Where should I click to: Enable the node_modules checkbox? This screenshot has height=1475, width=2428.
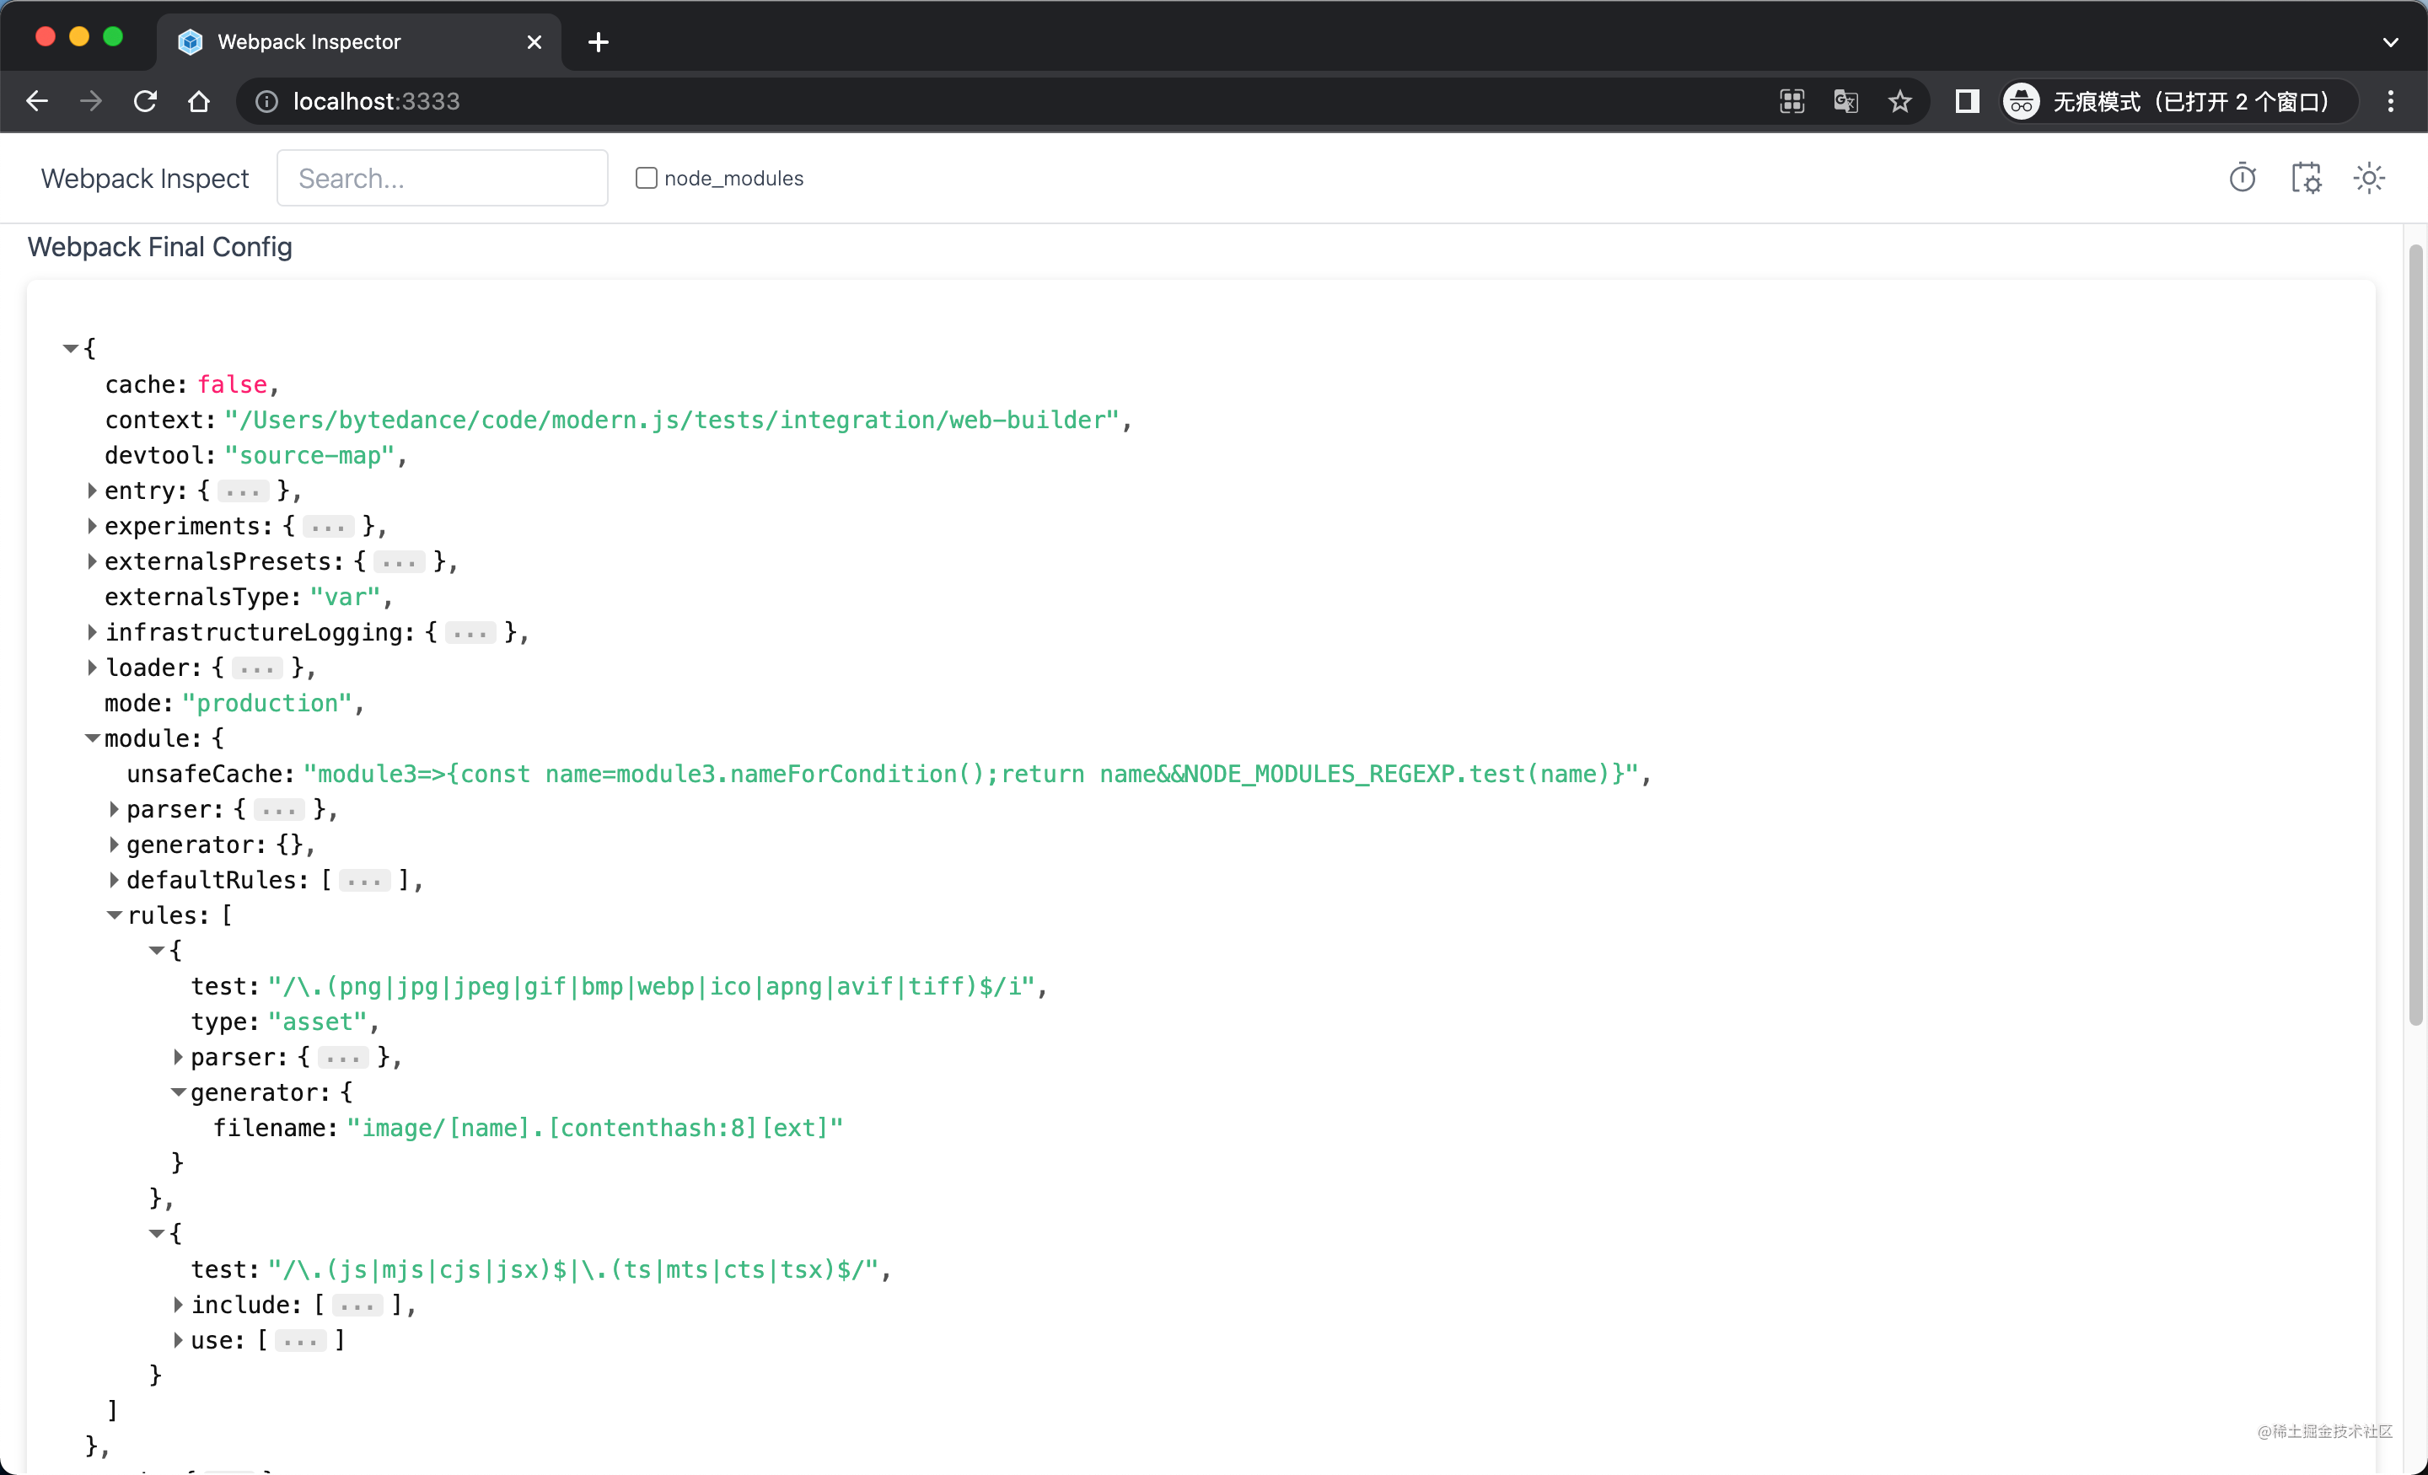(x=647, y=179)
